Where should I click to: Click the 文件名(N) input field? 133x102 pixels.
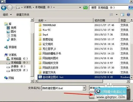coord(62,88)
